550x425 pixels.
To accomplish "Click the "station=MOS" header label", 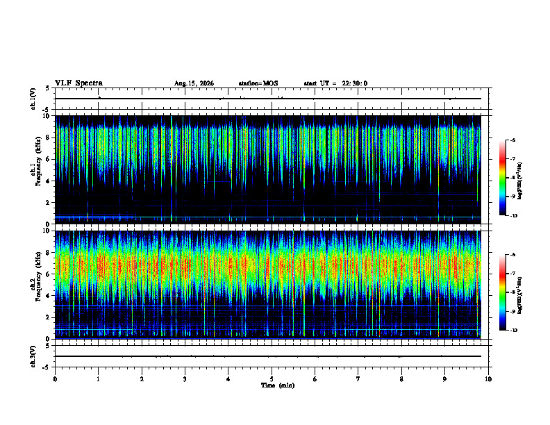I will coord(258,83).
